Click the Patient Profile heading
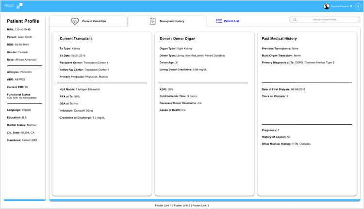Image resolution: width=364 pixels, height=209 pixels. [x=23, y=21]
